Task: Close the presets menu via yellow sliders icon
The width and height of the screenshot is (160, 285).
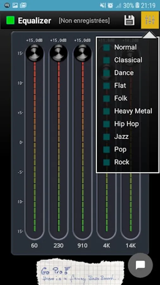Action: click(150, 20)
